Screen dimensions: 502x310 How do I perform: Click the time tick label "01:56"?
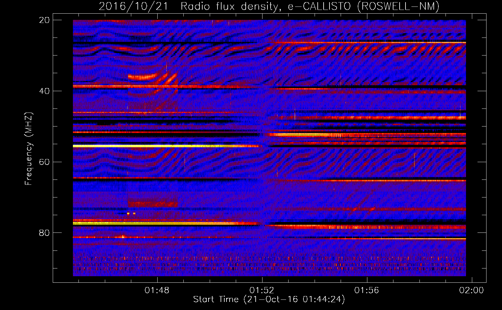click(367, 290)
